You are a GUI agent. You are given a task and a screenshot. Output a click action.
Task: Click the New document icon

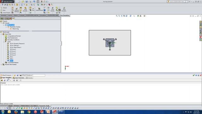19,2
